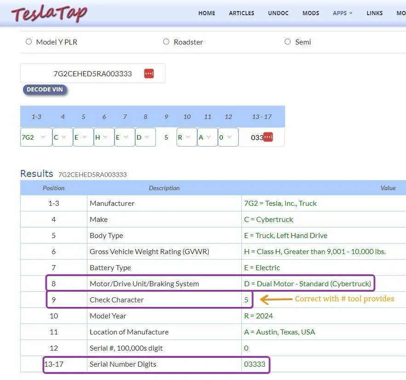Open position 10 dropdown showing R
The height and width of the screenshot is (380, 406).
click(187, 137)
